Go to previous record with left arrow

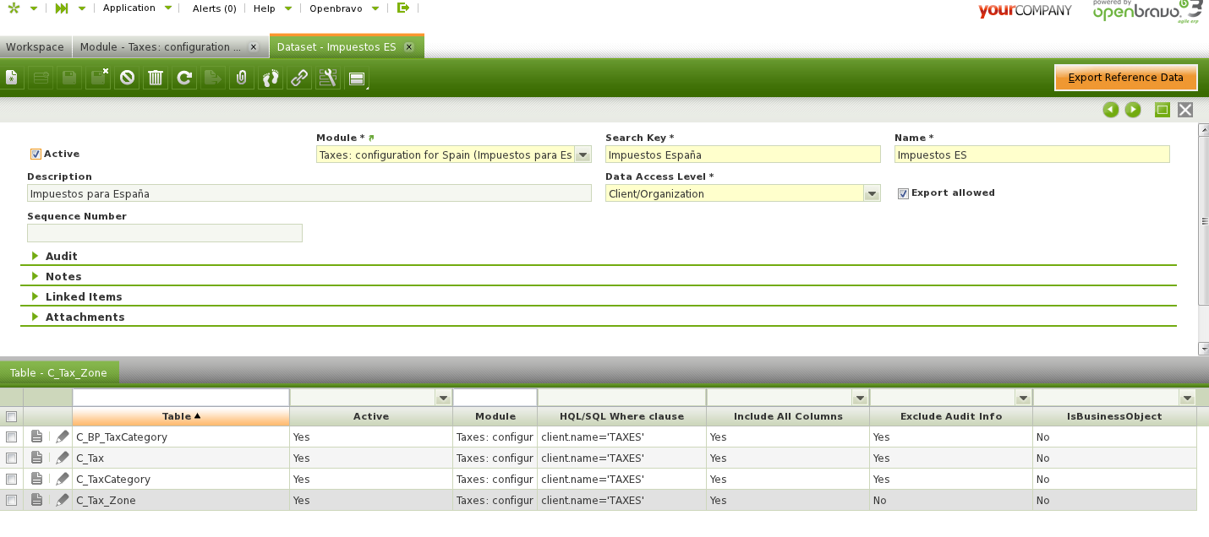click(x=1111, y=110)
